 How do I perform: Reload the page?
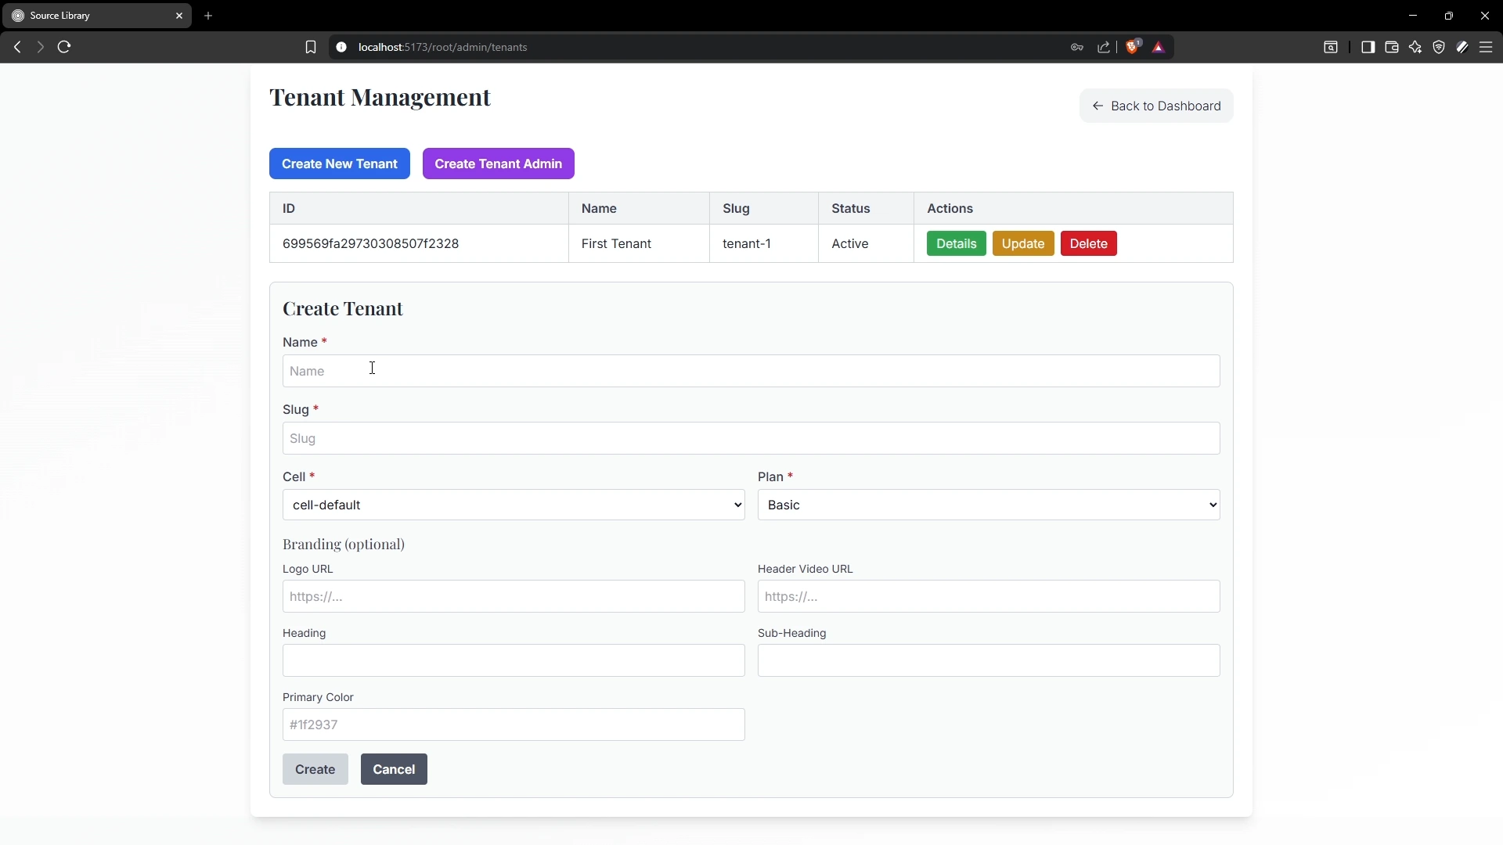(x=64, y=47)
